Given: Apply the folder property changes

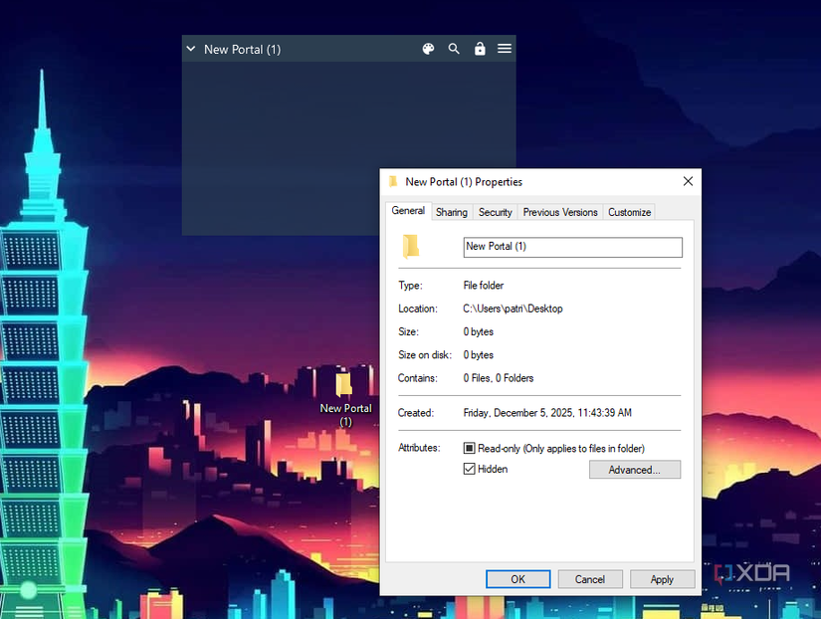Looking at the screenshot, I should pyautogui.click(x=662, y=579).
